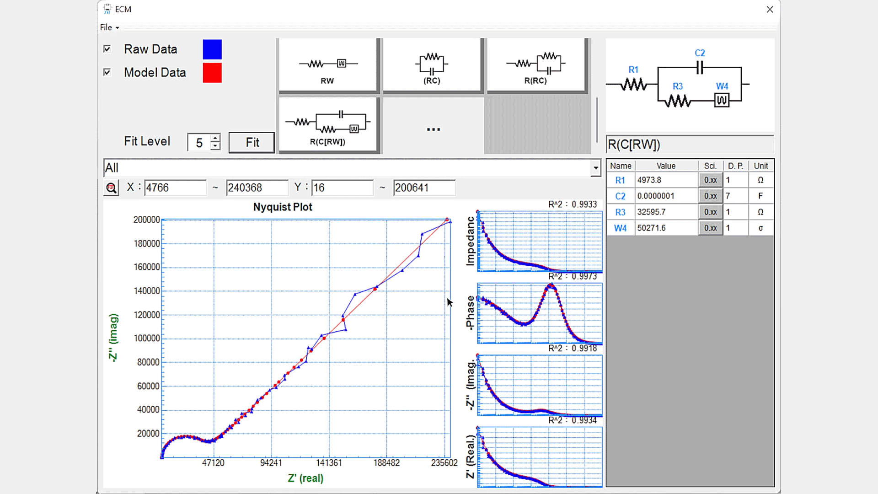Click the W4 Warburg element in the diagram

pyautogui.click(x=722, y=100)
